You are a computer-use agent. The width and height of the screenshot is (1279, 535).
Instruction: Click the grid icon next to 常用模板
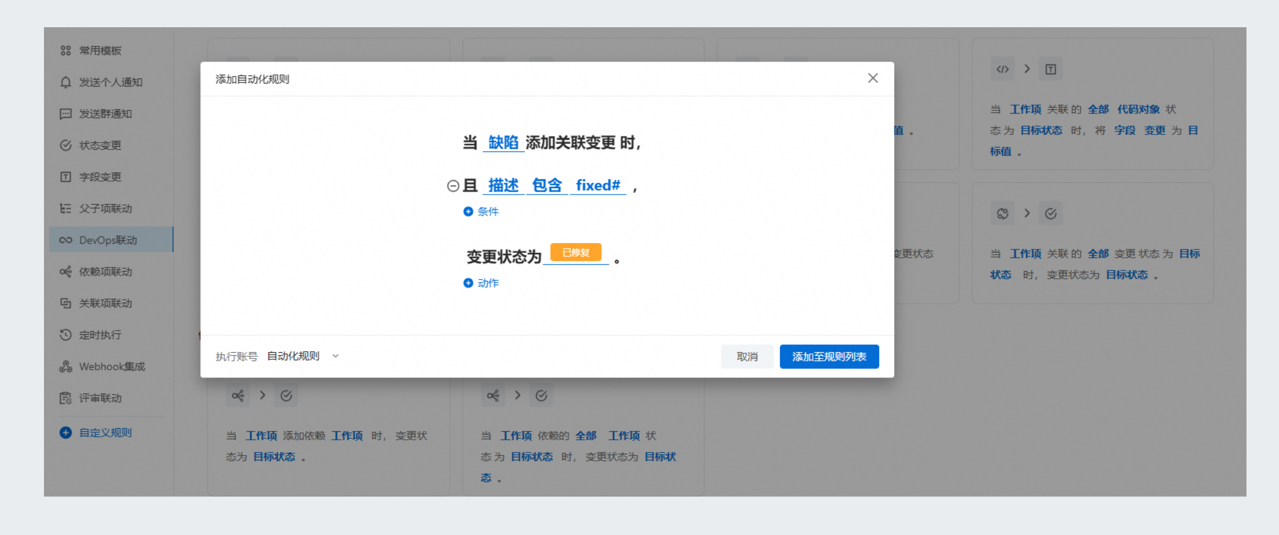pyautogui.click(x=65, y=51)
